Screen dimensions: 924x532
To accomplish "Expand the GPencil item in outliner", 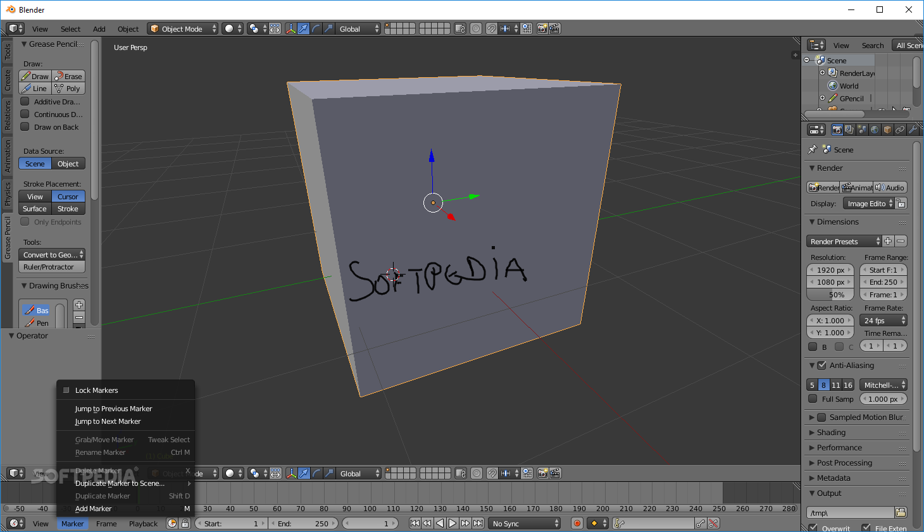I will coord(823,98).
